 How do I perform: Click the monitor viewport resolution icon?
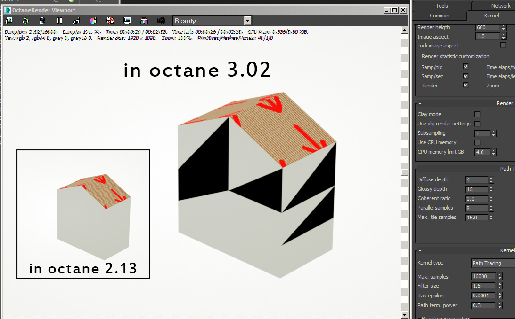pyautogui.click(x=127, y=21)
